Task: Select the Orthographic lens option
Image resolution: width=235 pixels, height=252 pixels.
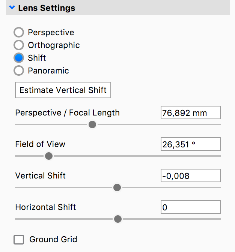Action: coord(19,45)
